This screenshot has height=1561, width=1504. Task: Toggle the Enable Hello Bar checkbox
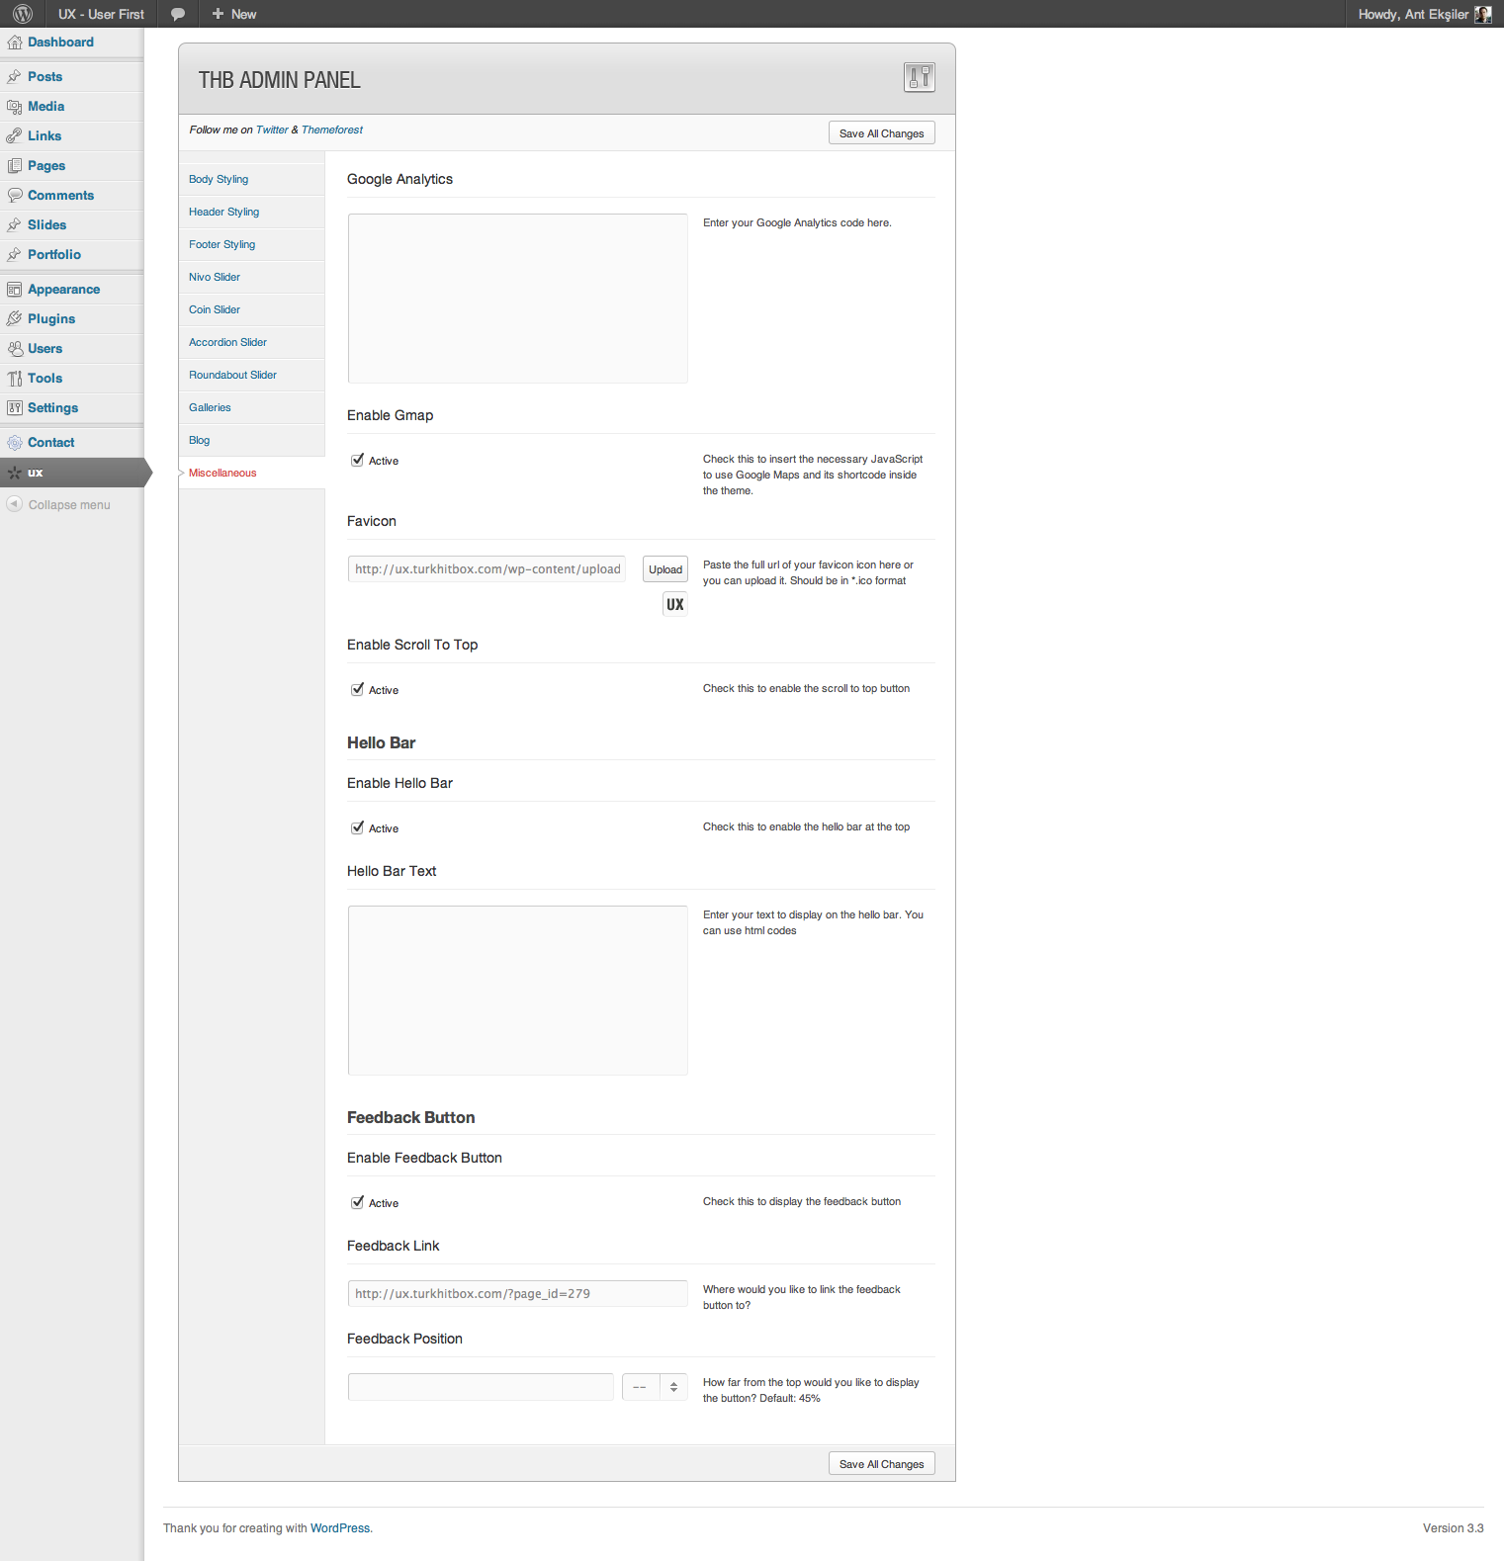358,827
